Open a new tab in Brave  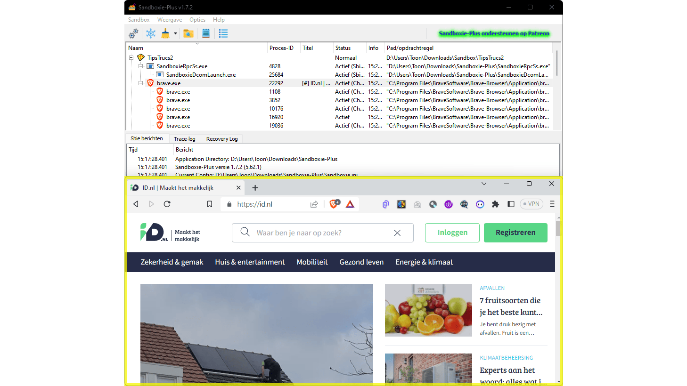point(255,188)
